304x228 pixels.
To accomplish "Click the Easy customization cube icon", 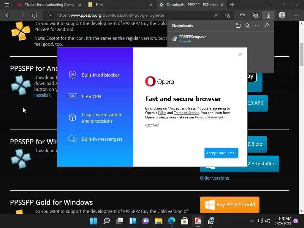I will pos(72,118).
